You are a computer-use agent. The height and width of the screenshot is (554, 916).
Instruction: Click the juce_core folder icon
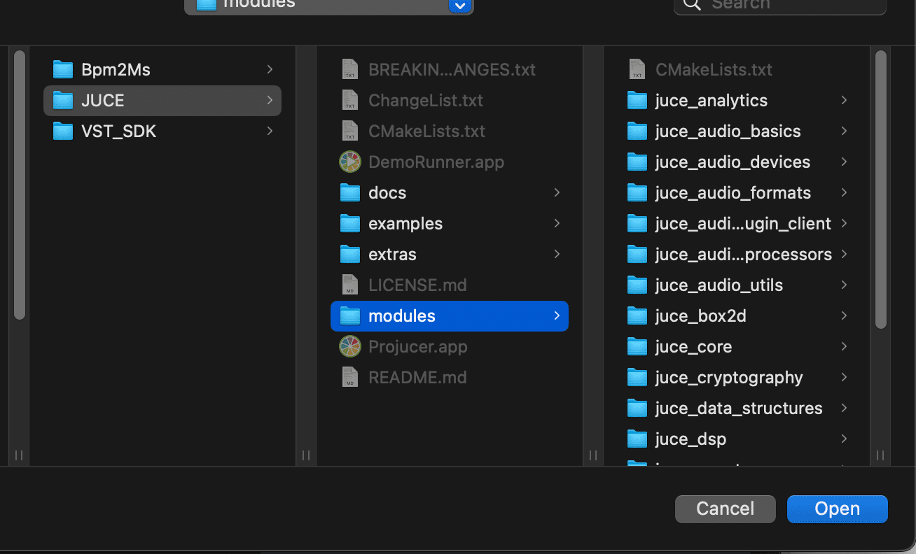pos(637,347)
